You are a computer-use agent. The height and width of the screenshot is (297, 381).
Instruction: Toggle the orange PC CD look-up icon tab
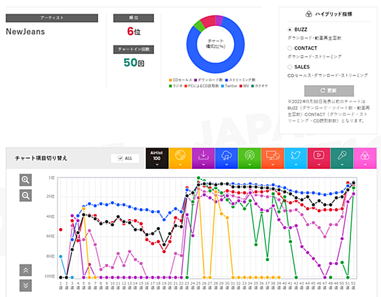pyautogui.click(x=272, y=158)
